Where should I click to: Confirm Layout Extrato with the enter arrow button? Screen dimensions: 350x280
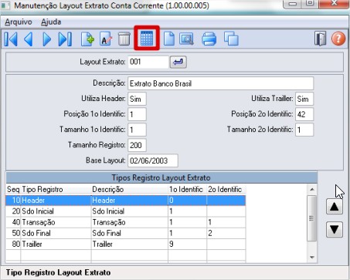pyautogui.click(x=178, y=62)
